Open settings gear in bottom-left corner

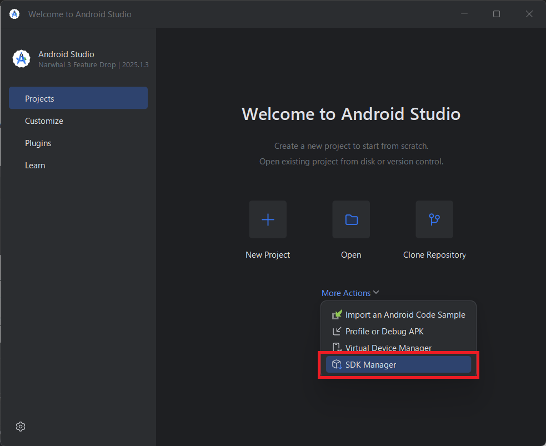click(x=21, y=427)
